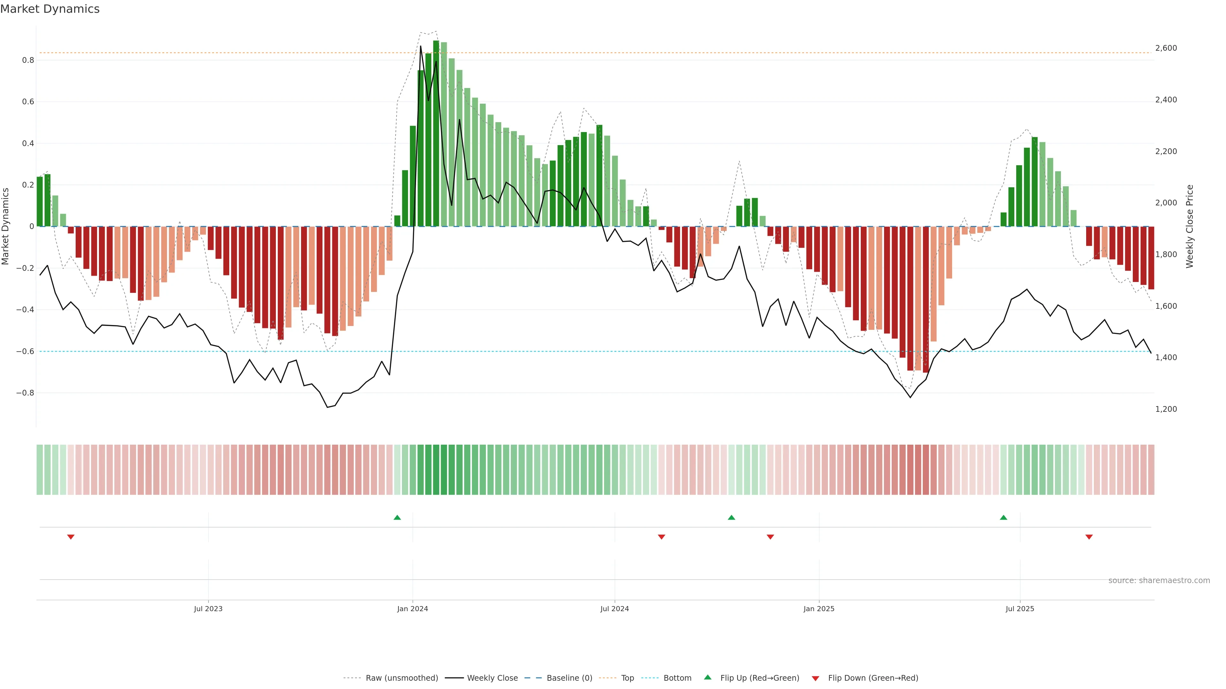1226x689 pixels.
Task: Toggle the Top legend entry
Action: [x=627, y=678]
